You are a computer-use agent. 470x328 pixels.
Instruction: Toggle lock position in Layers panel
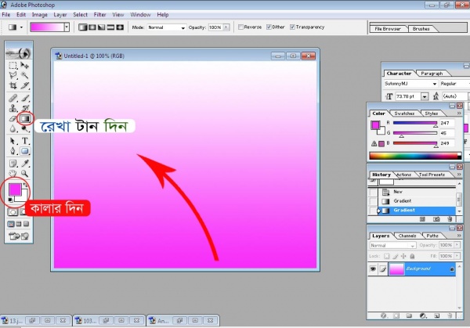(x=403, y=256)
